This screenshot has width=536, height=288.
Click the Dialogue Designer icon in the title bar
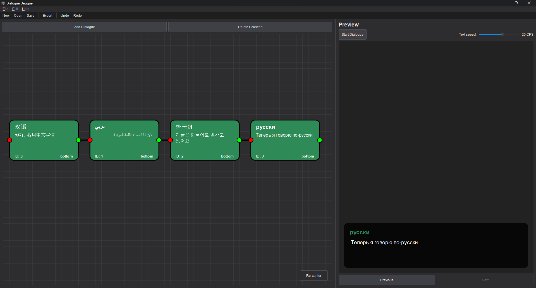pyautogui.click(x=3, y=3)
